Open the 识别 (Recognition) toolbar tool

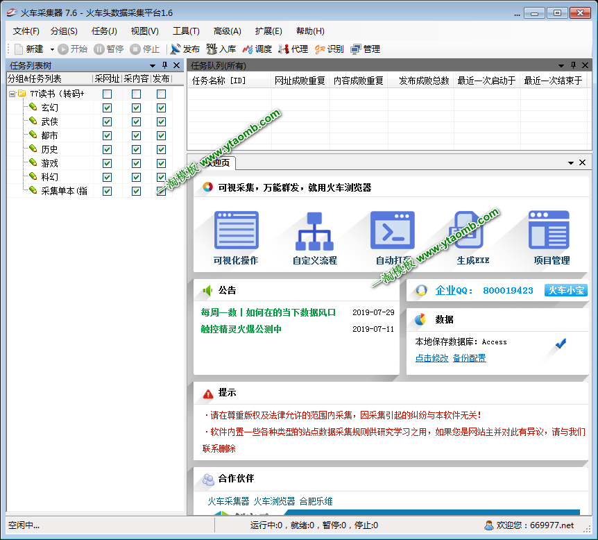(x=329, y=49)
